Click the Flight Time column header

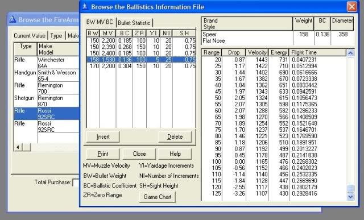pyautogui.click(x=317, y=52)
